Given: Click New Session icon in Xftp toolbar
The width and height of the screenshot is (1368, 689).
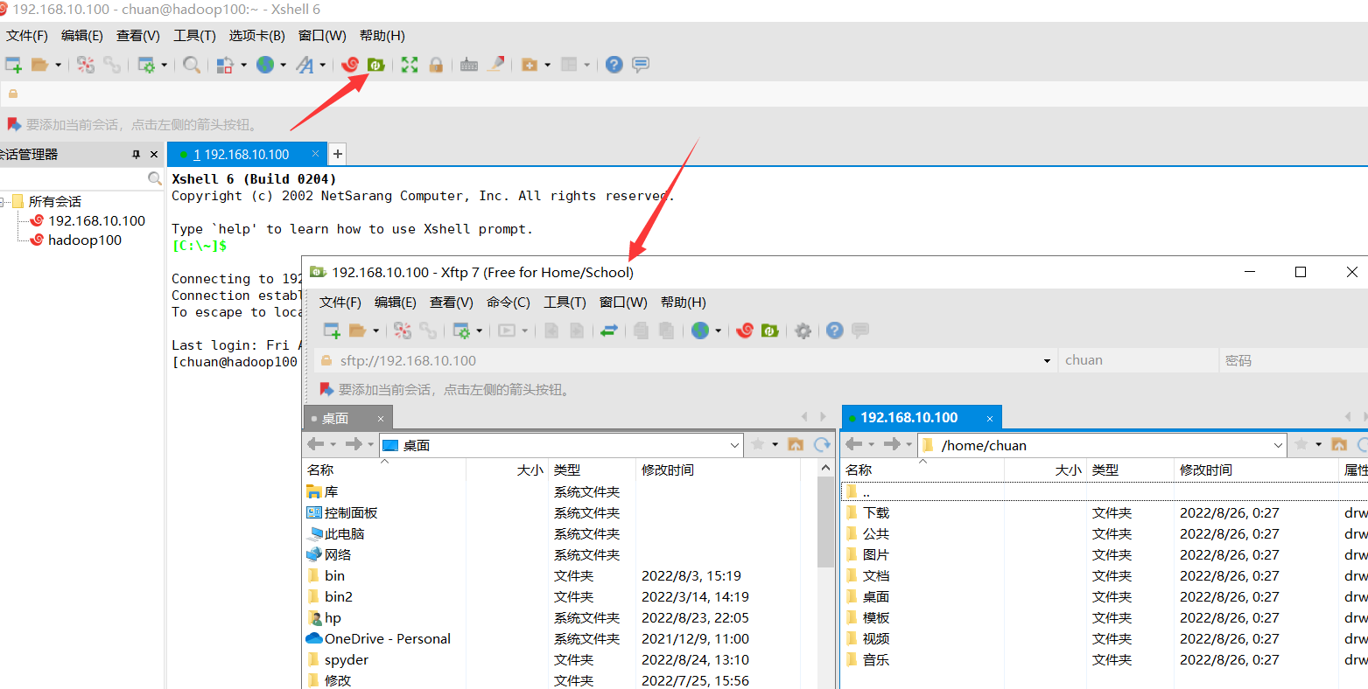Looking at the screenshot, I should click(x=332, y=331).
